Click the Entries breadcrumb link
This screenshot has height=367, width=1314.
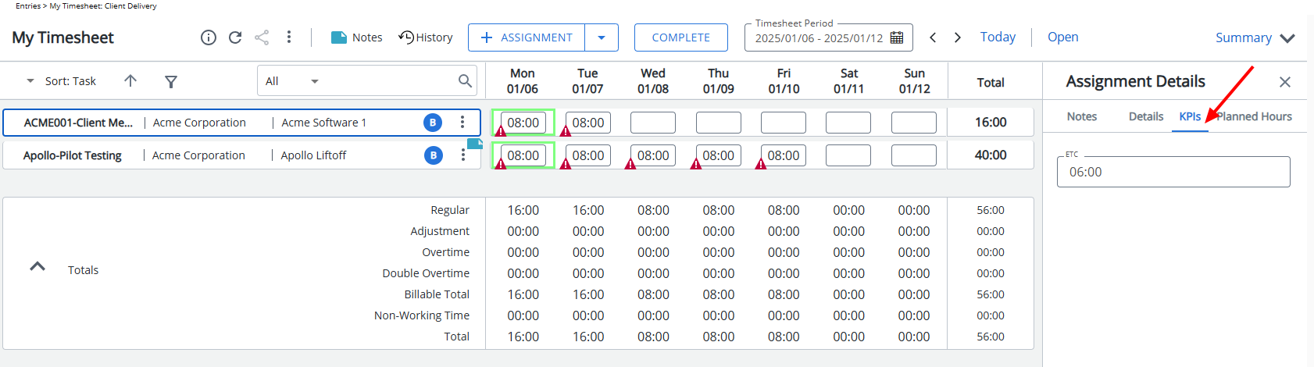tap(28, 6)
